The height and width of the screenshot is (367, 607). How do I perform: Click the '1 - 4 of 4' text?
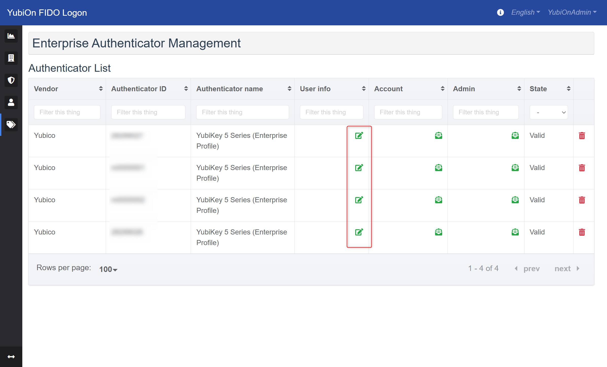point(483,268)
